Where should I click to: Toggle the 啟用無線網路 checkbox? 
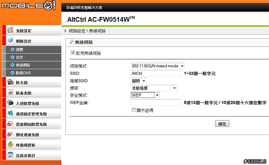pos(73,52)
